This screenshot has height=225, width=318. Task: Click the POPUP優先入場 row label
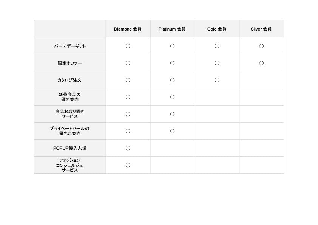pos(70,148)
